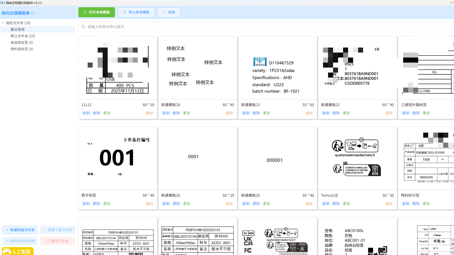Click the app logo in the title bar

click(3, 3)
